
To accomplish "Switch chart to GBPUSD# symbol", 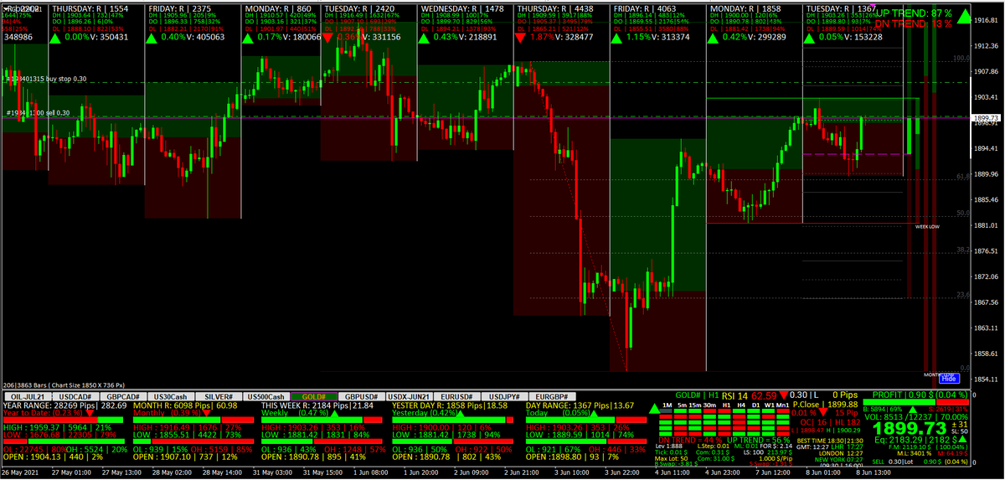I will (x=363, y=396).
